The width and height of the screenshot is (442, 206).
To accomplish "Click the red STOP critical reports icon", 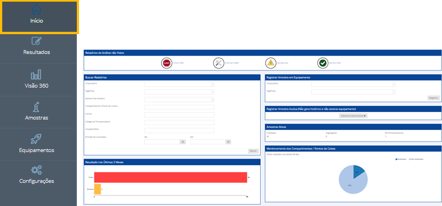I will (x=167, y=63).
